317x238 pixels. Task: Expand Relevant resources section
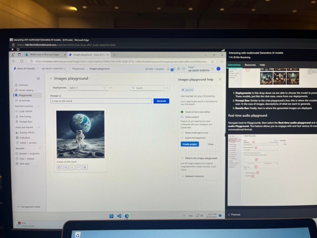coord(193,177)
